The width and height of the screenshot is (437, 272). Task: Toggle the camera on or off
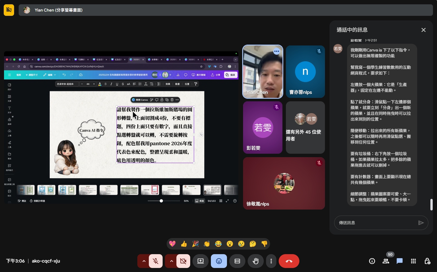183,261
